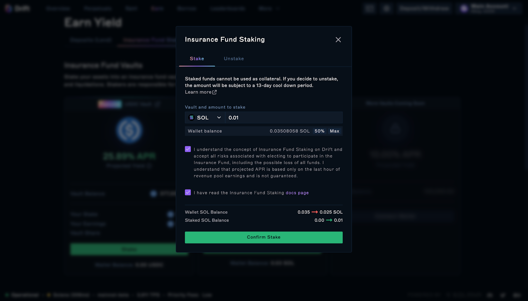This screenshot has height=301, width=528.
Task: Open the SOL vault dropdown
Action: click(205, 117)
